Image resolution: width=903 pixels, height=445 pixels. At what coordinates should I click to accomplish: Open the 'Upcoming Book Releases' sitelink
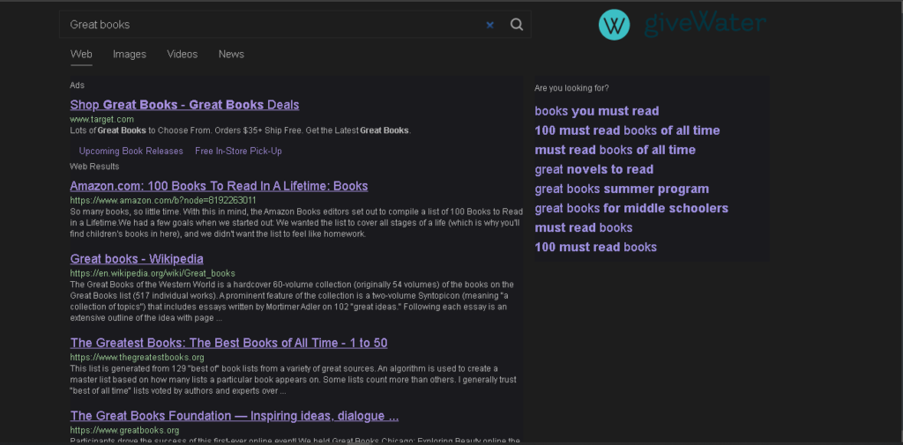coord(131,151)
